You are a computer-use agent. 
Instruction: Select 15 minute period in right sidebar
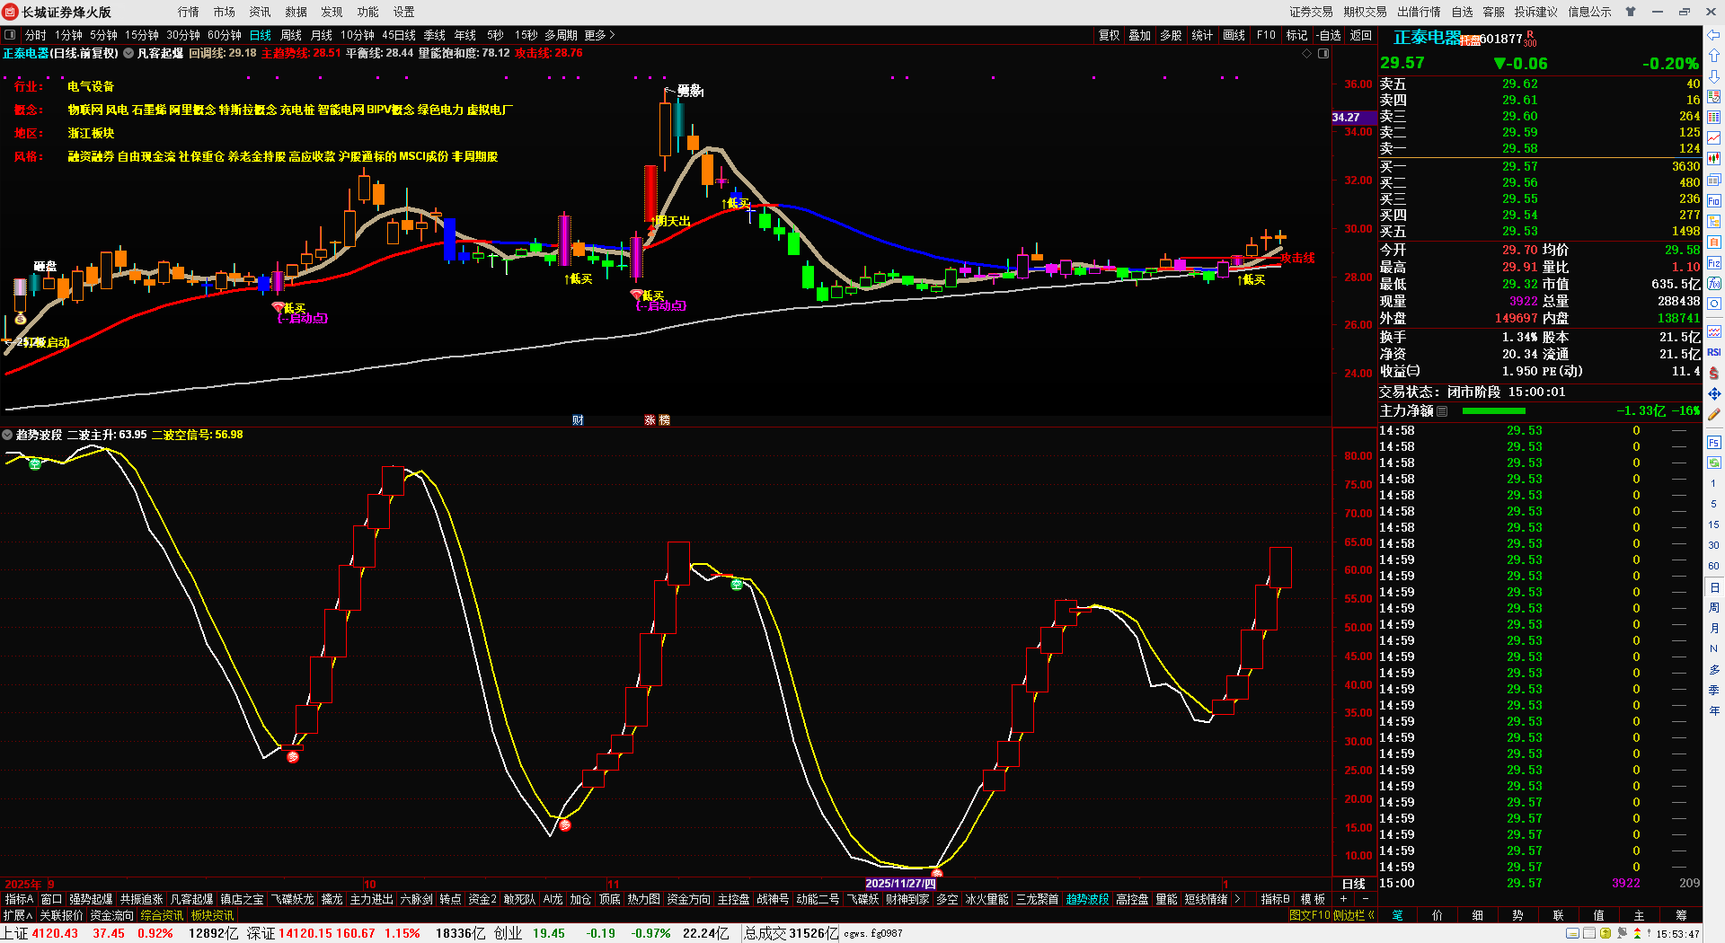1714,524
